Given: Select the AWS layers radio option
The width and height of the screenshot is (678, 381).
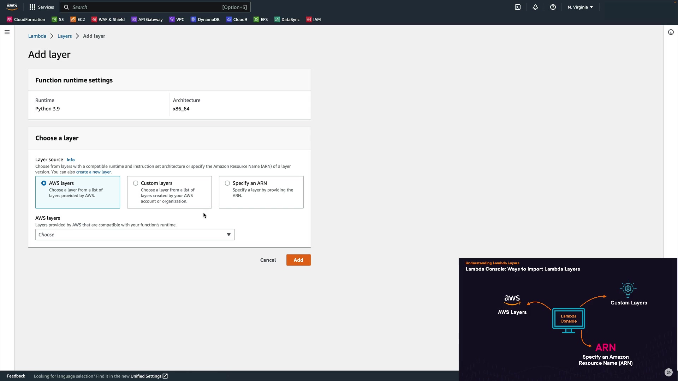Looking at the screenshot, I should tap(44, 183).
